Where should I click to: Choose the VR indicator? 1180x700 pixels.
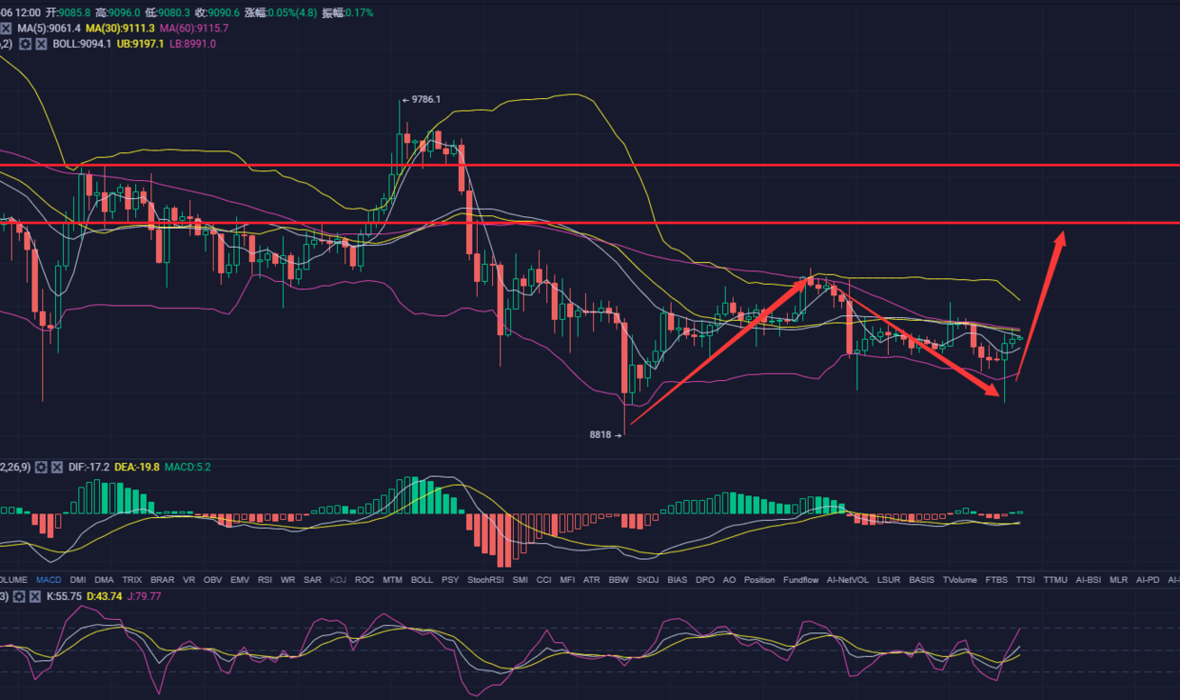(x=189, y=579)
